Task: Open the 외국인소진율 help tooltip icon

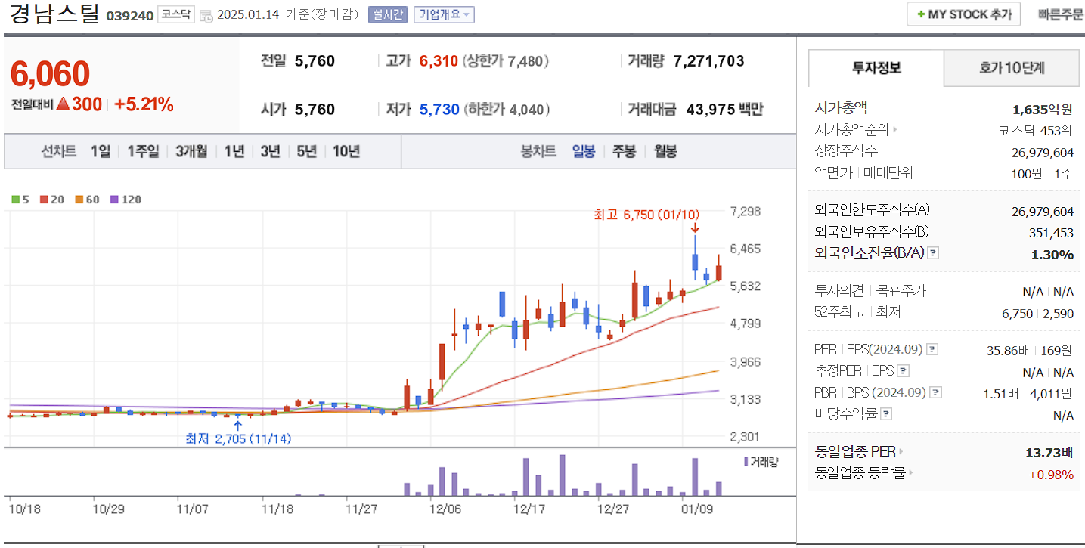Action: tap(934, 253)
